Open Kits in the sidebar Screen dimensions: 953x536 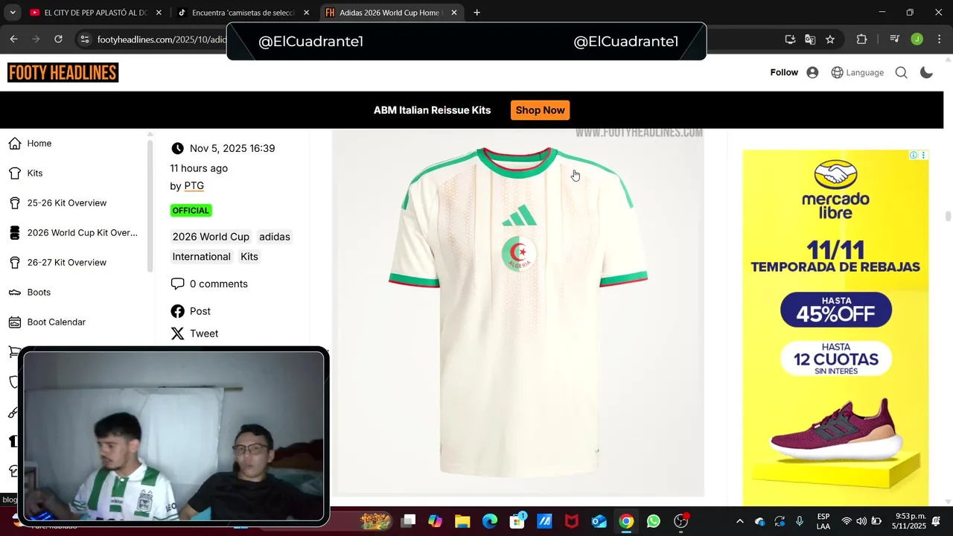pyautogui.click(x=35, y=173)
